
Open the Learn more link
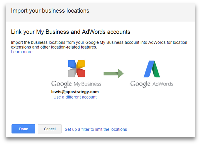tap(22, 52)
